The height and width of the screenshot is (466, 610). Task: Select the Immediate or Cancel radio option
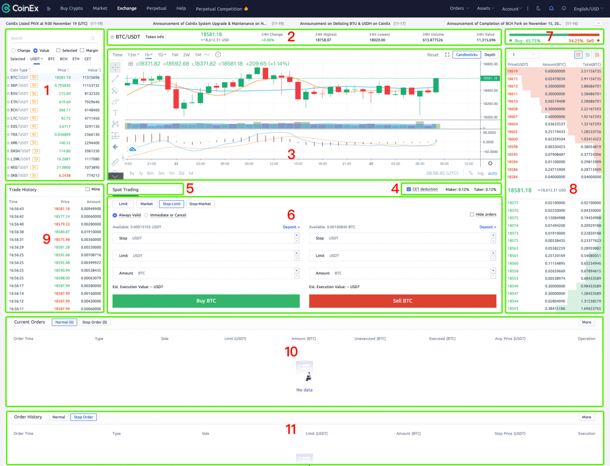click(x=146, y=215)
